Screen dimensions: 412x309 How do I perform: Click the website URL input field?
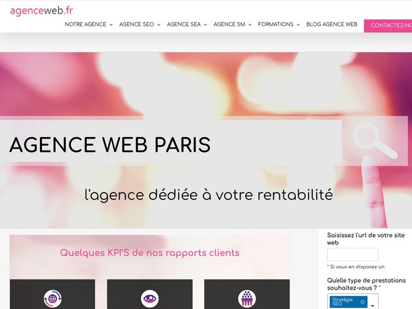click(x=352, y=254)
